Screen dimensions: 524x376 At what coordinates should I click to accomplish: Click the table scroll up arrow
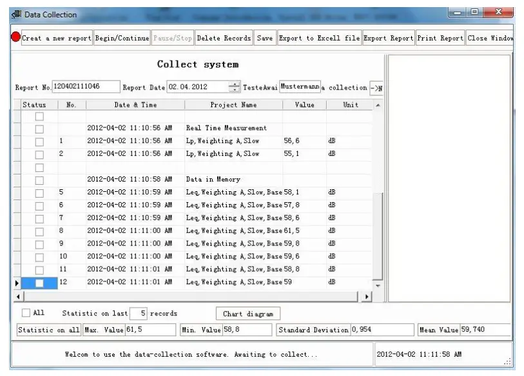point(378,105)
